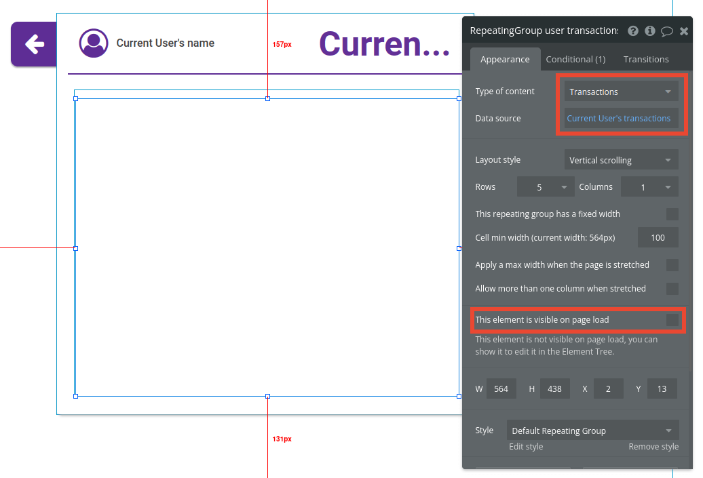Enable 'This element is visible on page load'

[672, 319]
